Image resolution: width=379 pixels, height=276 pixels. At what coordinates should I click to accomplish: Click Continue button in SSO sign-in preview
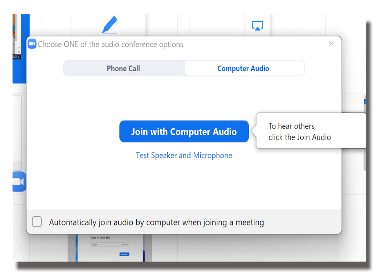(124, 254)
